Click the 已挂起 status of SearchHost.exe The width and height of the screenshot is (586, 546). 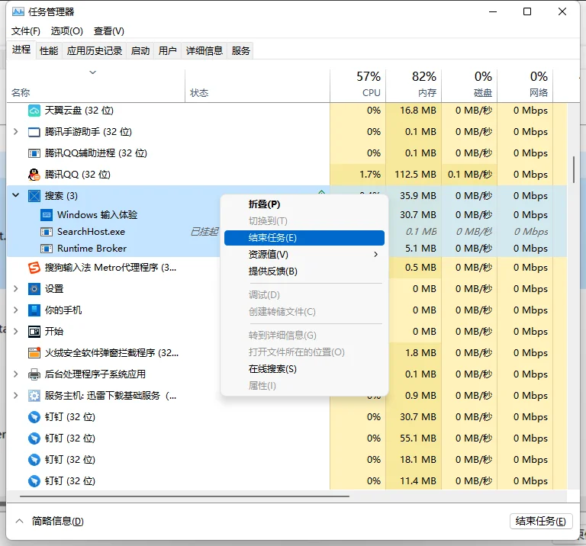coord(204,232)
